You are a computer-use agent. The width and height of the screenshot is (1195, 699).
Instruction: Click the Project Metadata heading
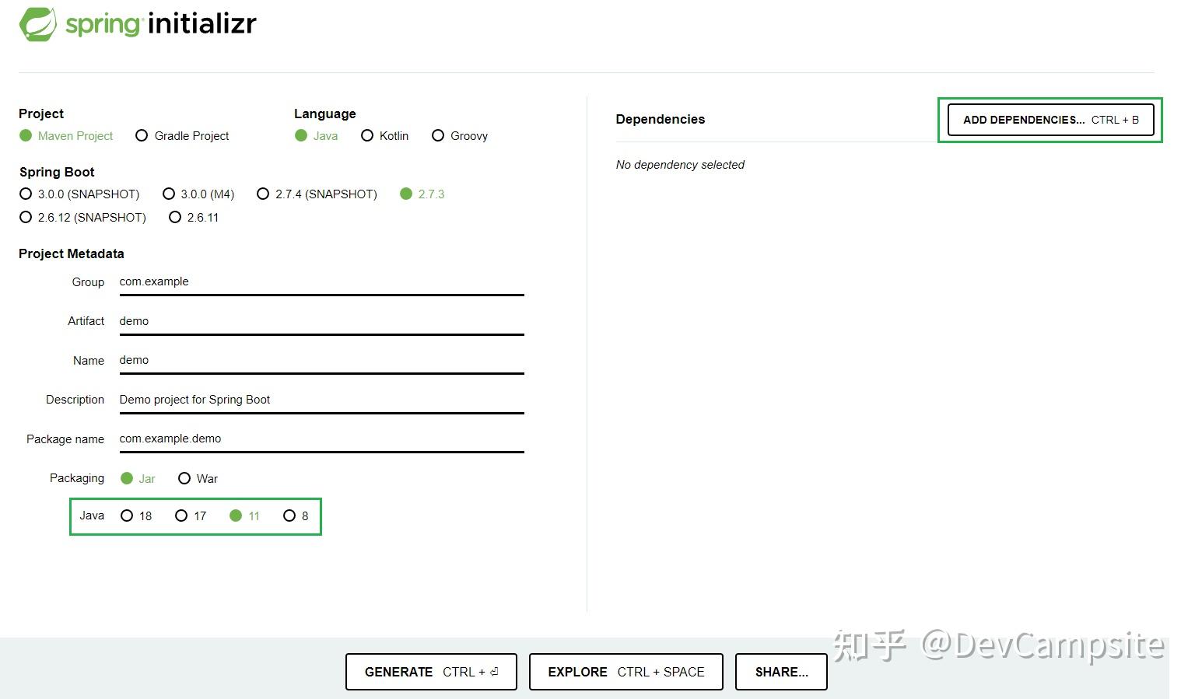point(72,253)
